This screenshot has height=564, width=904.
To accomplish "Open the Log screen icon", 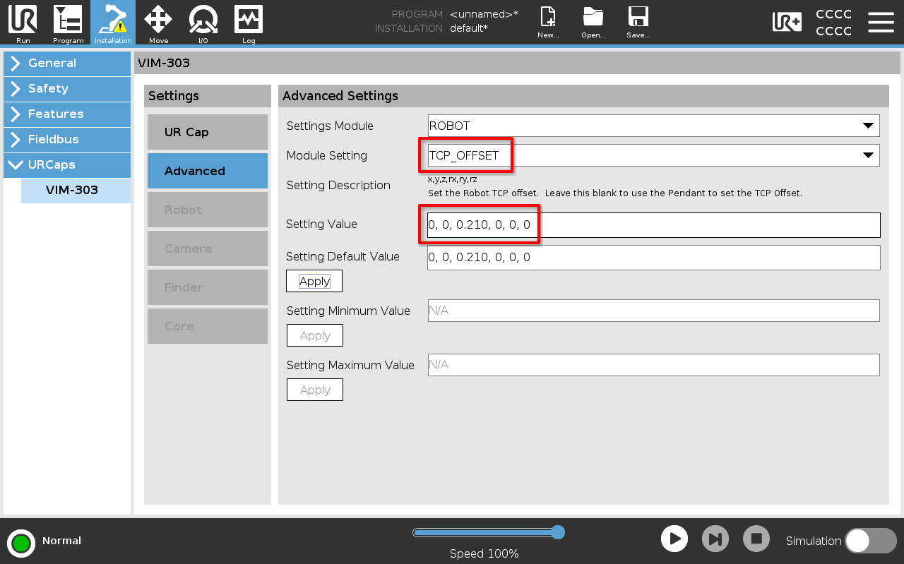I will tap(249, 23).
